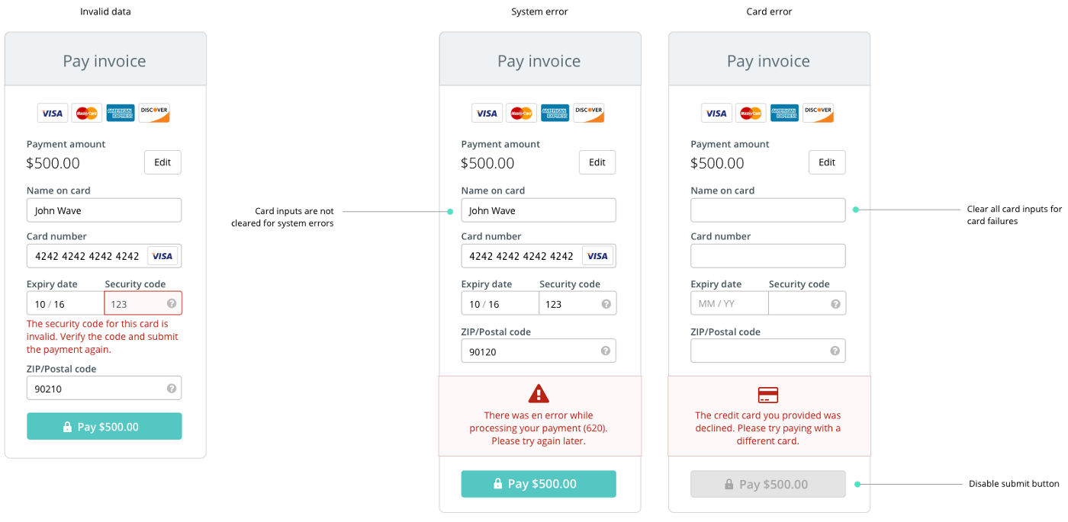Click the red warning triangle in the System error panel

pyautogui.click(x=539, y=393)
